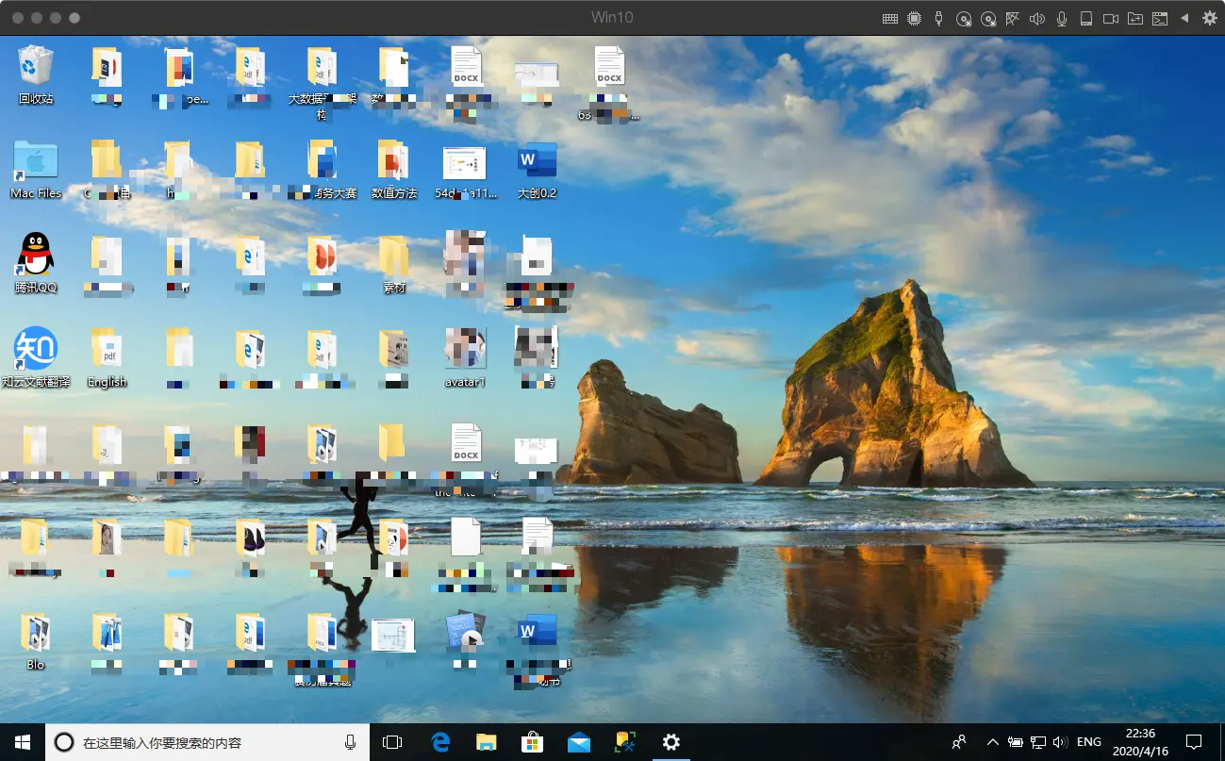This screenshot has width=1225, height=761.
Task: Click the speaker icon in Parallels title bar
Action: (1037, 18)
